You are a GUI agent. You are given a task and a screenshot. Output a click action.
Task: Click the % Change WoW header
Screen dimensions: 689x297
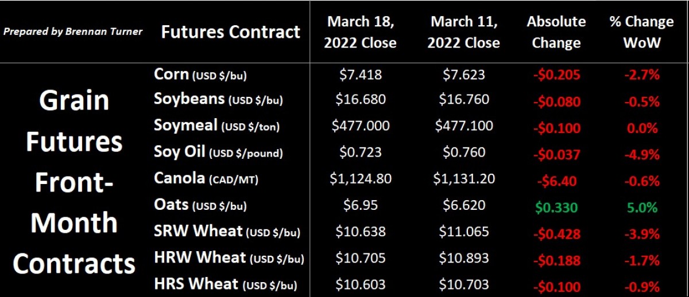(642, 32)
